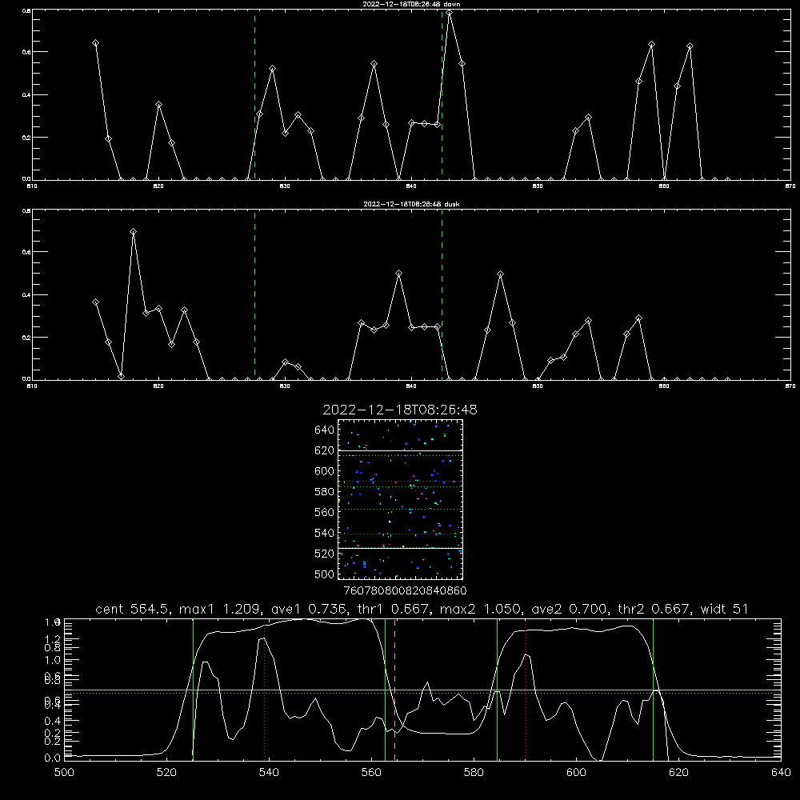Viewport: 800px width, 800px height.
Task: Select the 'widt 51' value in stats header
Action: pos(725,609)
